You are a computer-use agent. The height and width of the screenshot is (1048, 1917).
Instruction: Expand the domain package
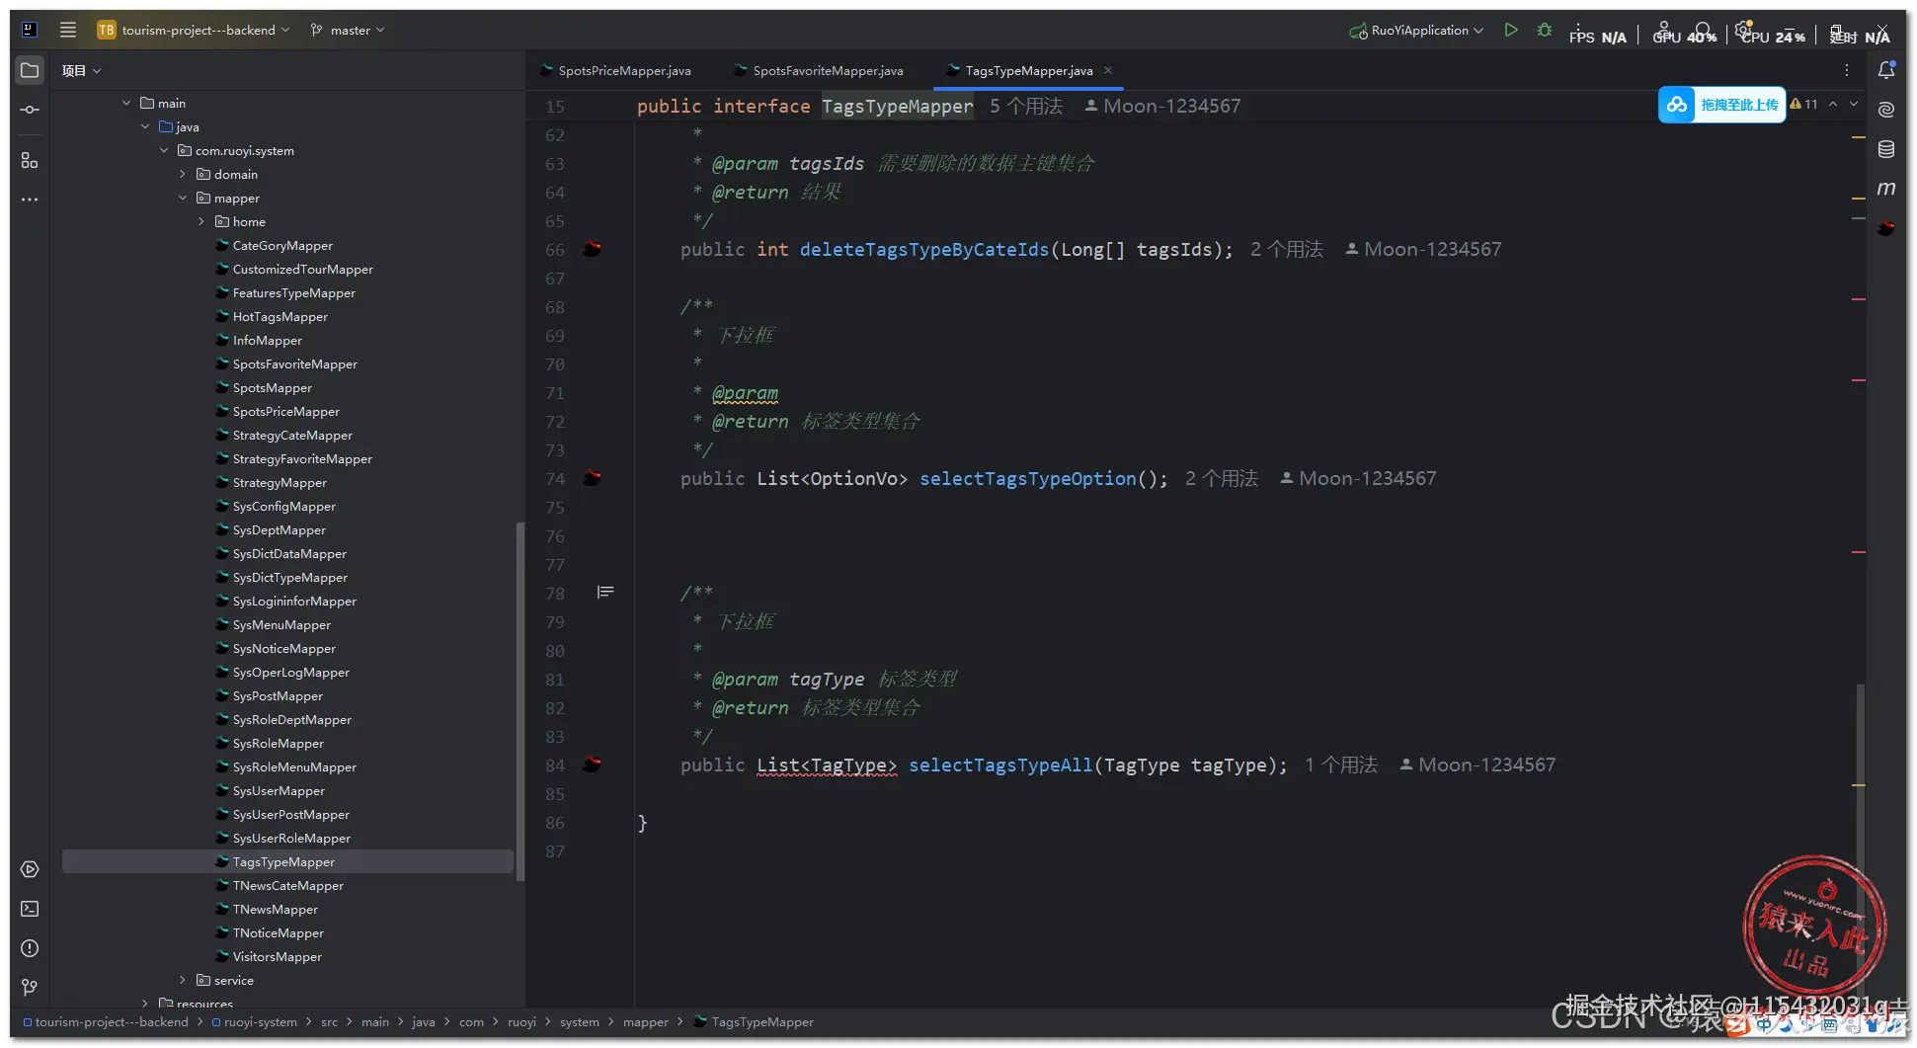pyautogui.click(x=183, y=174)
